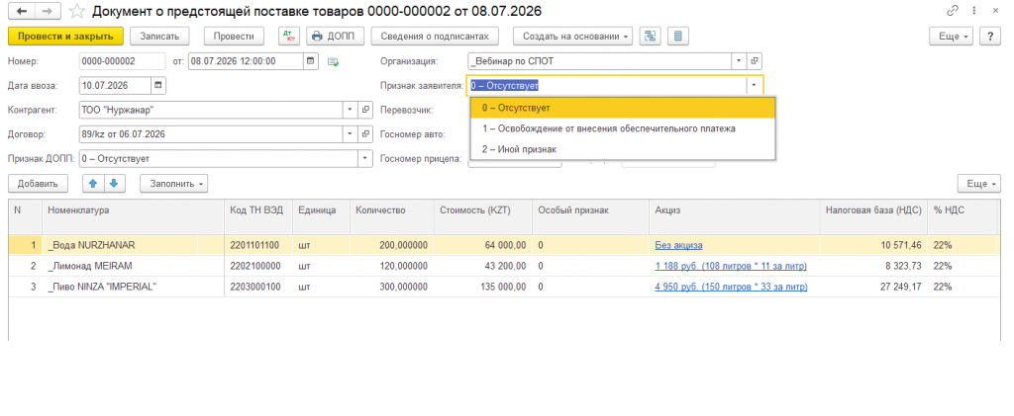
Task: Click the cost cell 135 000,00
Action: tap(482, 287)
